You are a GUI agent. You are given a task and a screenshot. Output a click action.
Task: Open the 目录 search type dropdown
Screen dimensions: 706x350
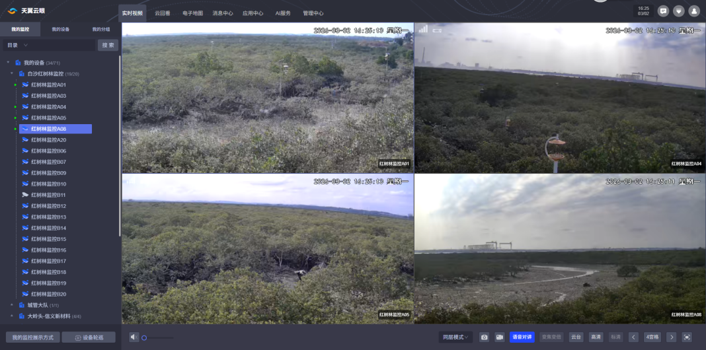coord(18,45)
